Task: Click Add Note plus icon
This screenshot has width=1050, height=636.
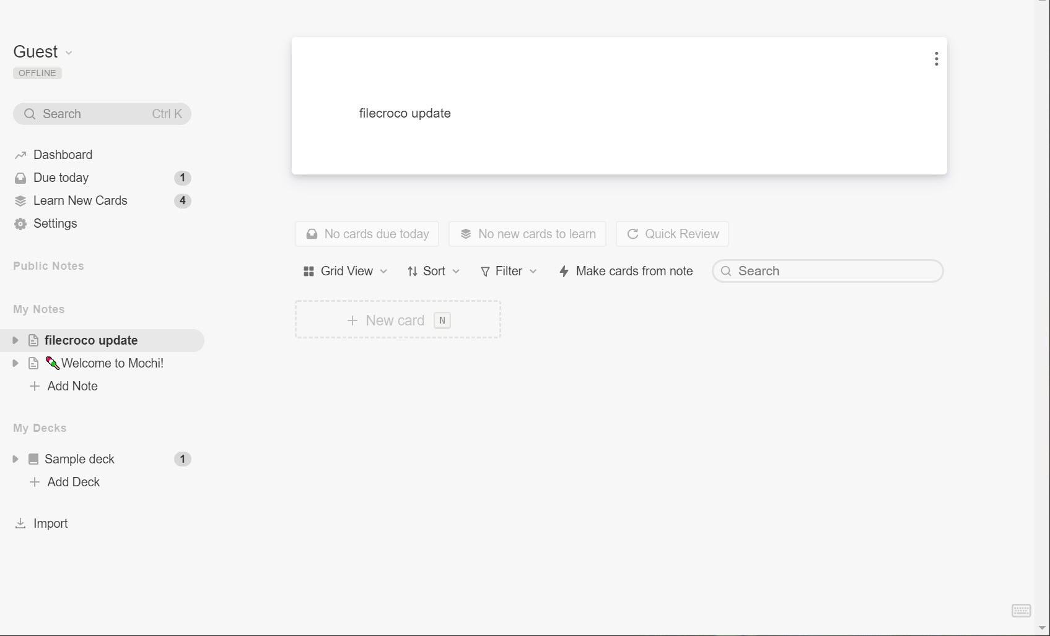Action: (35, 386)
